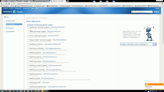
Task: Open the first sidebar link with the square icon
Action: pos(7,17)
